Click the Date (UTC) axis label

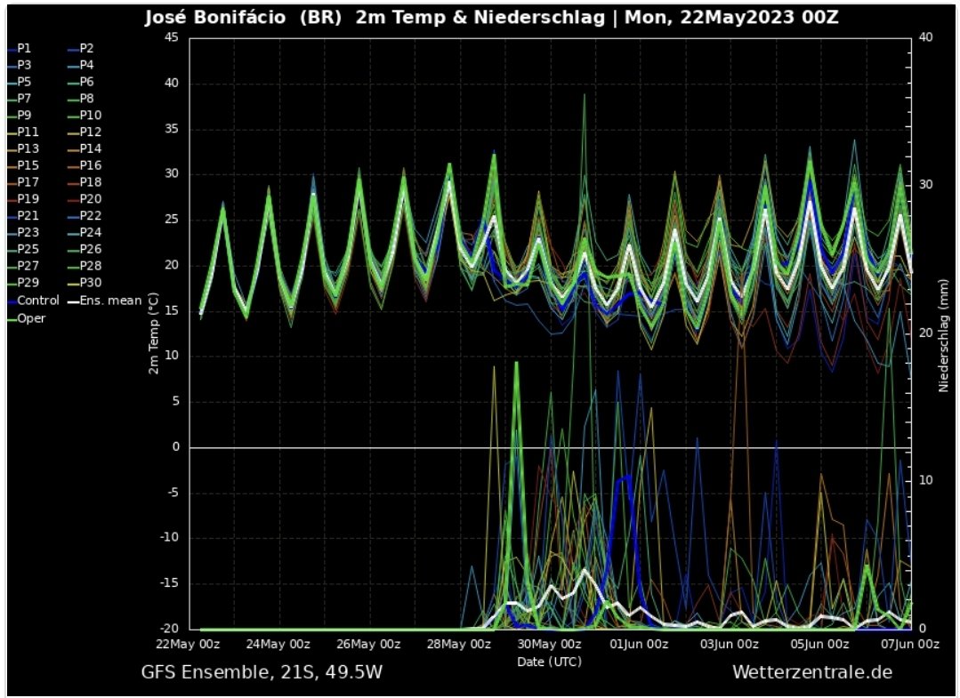[x=550, y=661]
